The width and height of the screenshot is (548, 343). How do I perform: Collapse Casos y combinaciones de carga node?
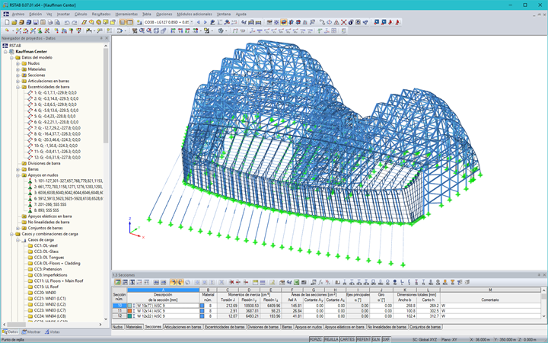click(11, 234)
